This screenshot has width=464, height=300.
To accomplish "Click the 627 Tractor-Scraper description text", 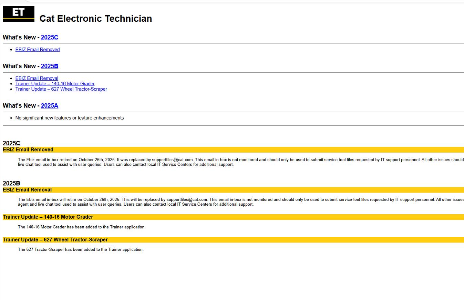I will (81, 249).
